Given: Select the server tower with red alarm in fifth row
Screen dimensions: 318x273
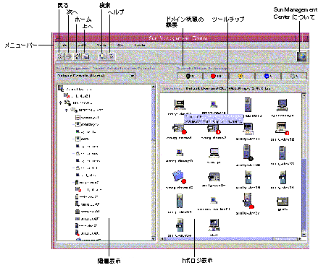Looking at the screenshot, I should tap(248, 201).
